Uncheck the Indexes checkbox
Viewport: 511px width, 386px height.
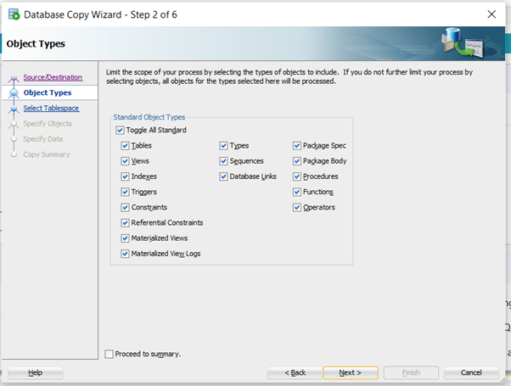click(x=126, y=176)
